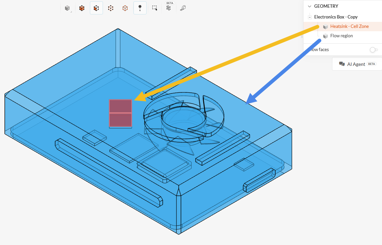Choose the volume selection mode icon
Screen dimensions: 382x245
[82, 8]
